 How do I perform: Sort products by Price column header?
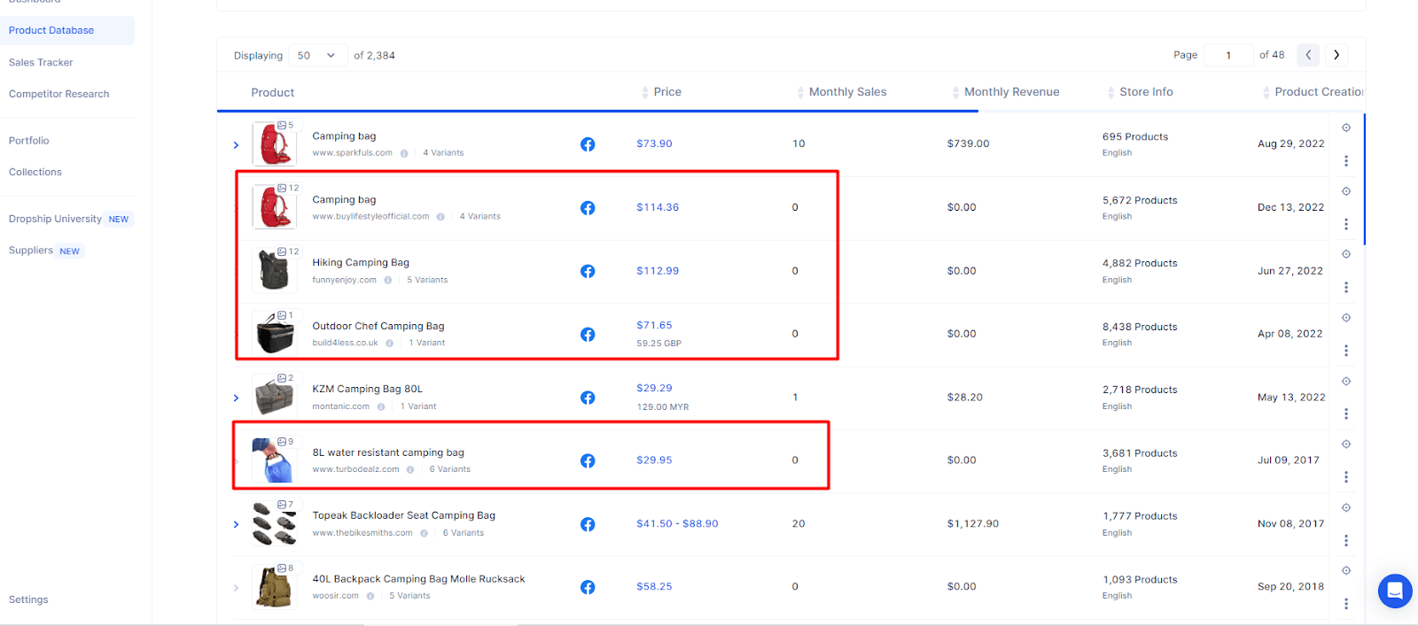click(667, 92)
